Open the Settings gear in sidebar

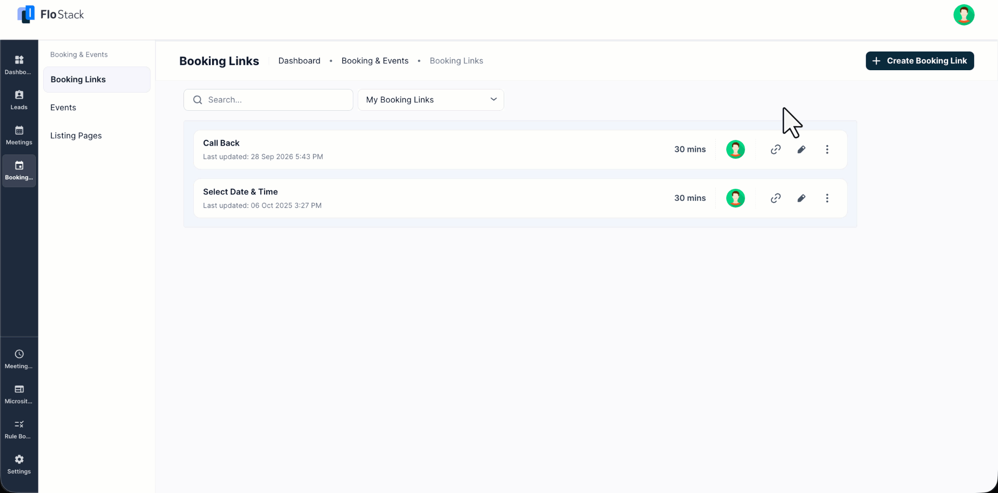click(x=19, y=464)
